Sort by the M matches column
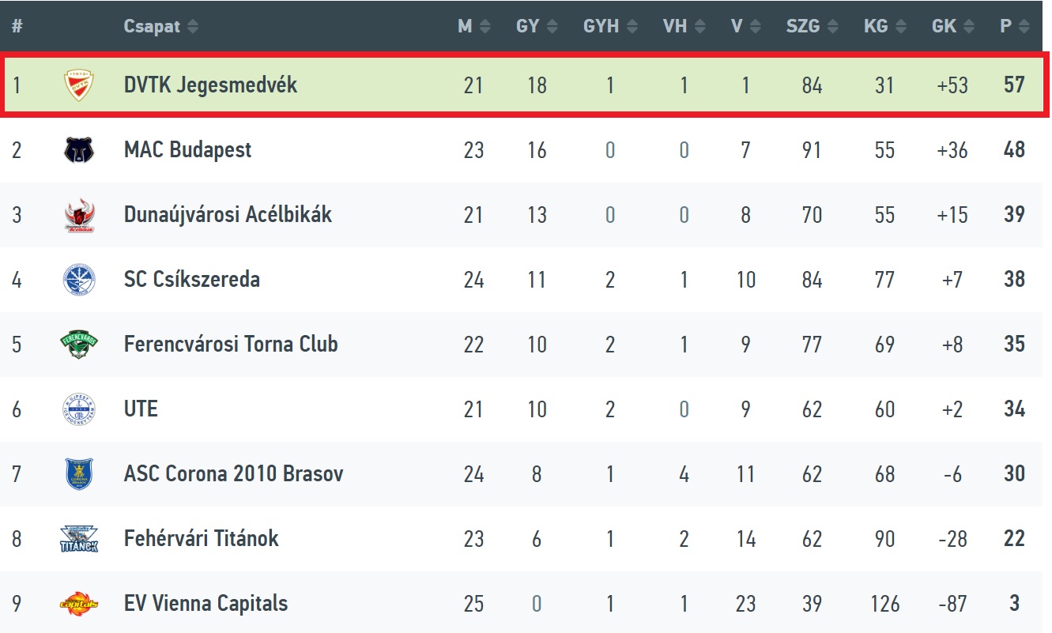 point(474,26)
